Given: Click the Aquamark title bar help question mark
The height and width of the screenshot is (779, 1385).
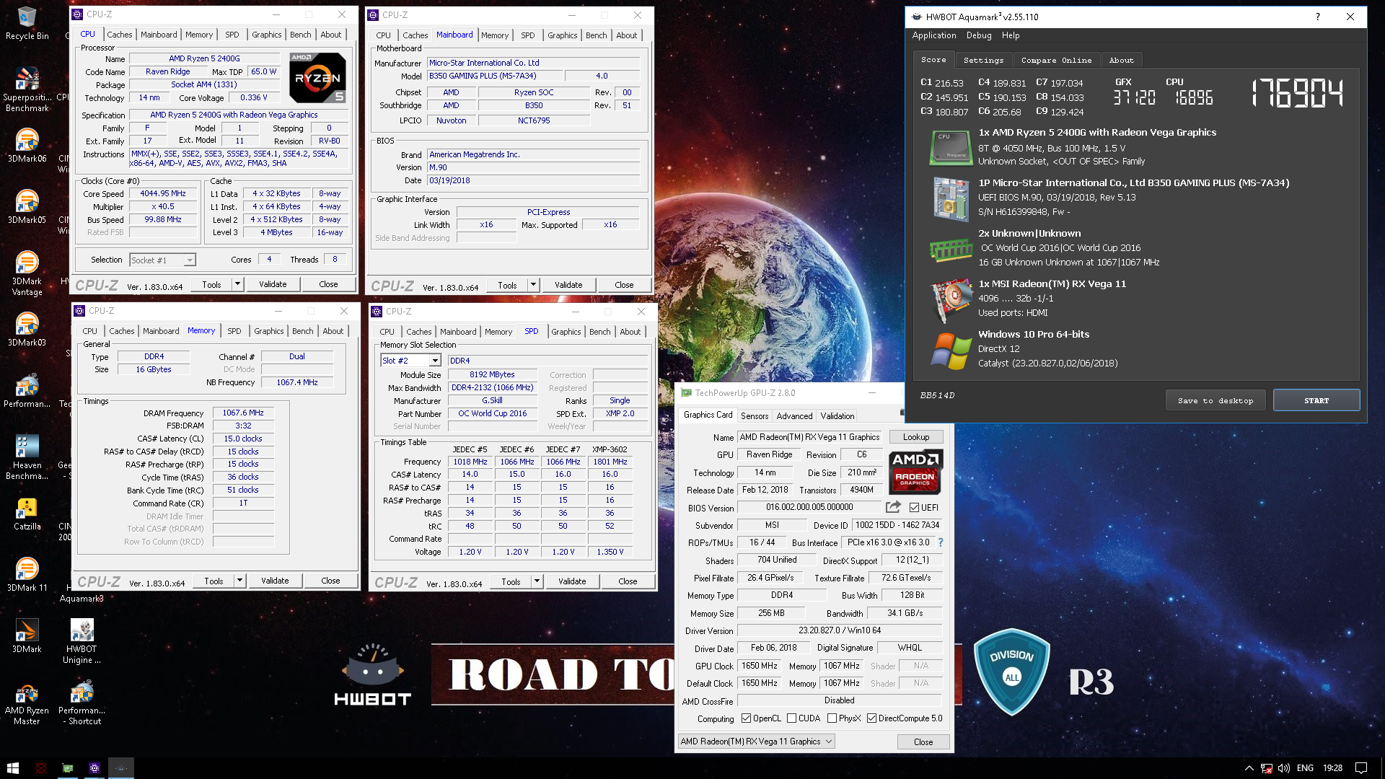Looking at the screenshot, I should pyautogui.click(x=1317, y=17).
